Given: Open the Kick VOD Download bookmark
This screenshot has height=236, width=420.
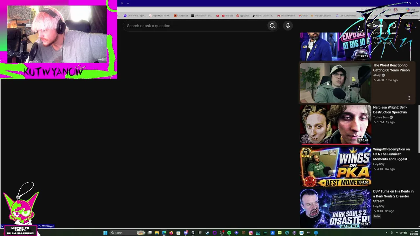Looking at the screenshot, I should 346,16.
